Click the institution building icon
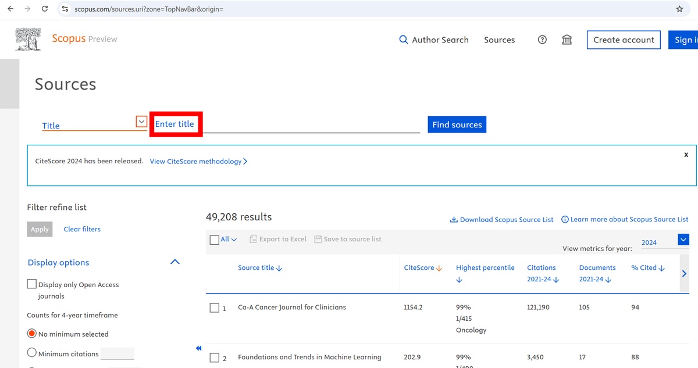 (567, 40)
